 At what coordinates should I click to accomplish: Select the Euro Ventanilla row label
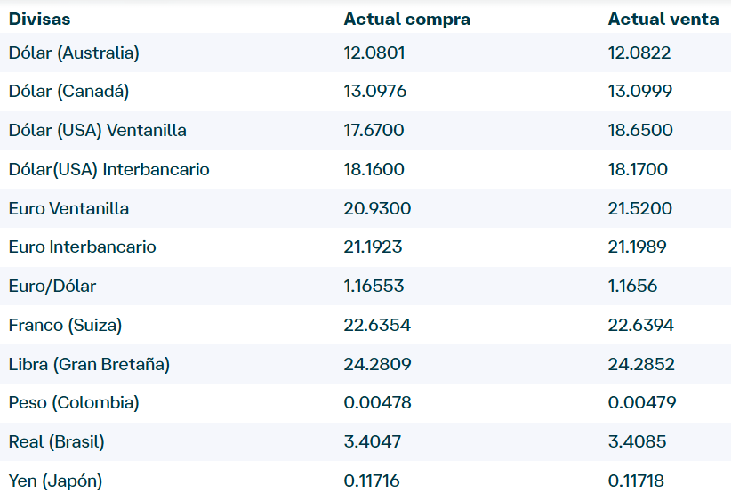(68, 208)
